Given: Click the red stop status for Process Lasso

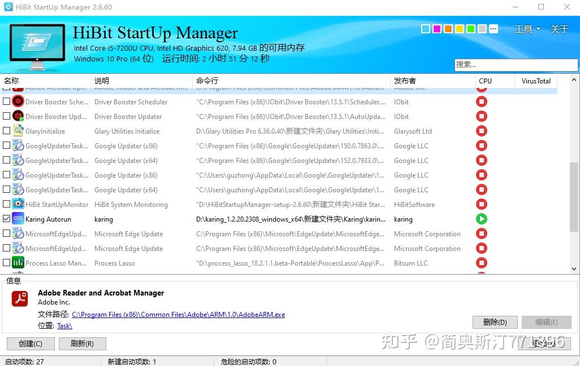Looking at the screenshot, I should pyautogui.click(x=481, y=263).
